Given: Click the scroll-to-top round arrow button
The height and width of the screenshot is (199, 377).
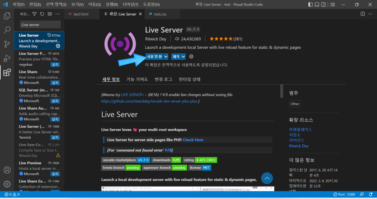Looking at the screenshot, I should tap(267, 178).
